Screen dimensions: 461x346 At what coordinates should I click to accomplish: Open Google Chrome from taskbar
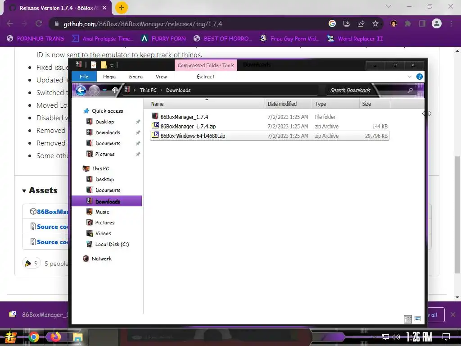tap(33, 337)
